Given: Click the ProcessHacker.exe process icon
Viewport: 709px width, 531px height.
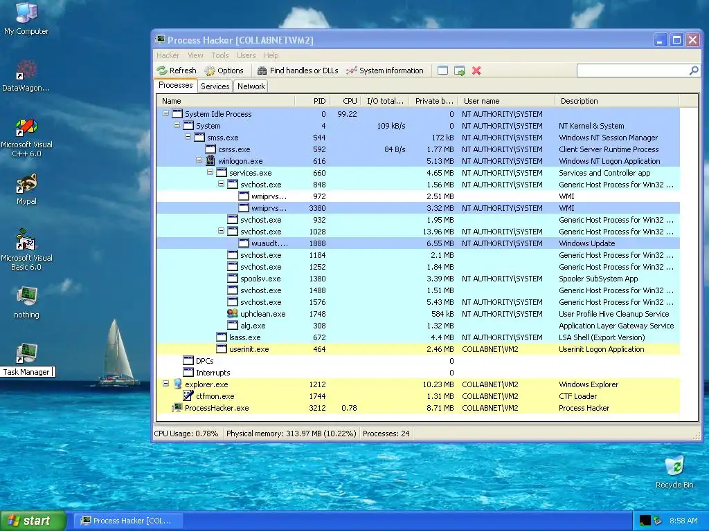Looking at the screenshot, I should pyautogui.click(x=177, y=408).
